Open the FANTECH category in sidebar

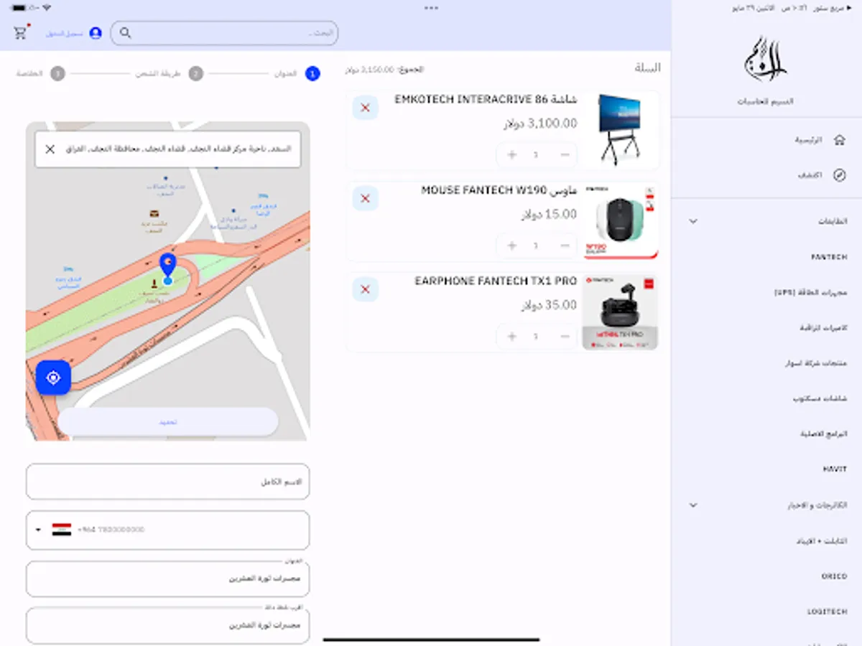[829, 257]
